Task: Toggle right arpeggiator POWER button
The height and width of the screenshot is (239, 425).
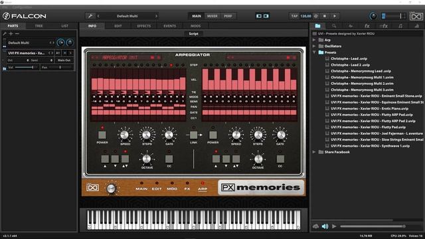Action: click(212, 135)
